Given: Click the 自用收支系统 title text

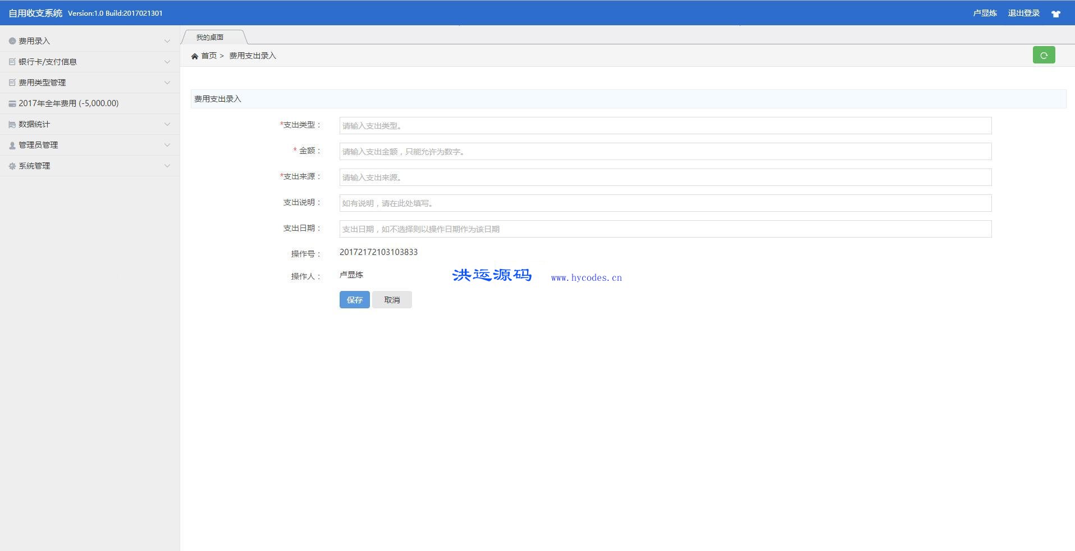Looking at the screenshot, I should pyautogui.click(x=35, y=13).
